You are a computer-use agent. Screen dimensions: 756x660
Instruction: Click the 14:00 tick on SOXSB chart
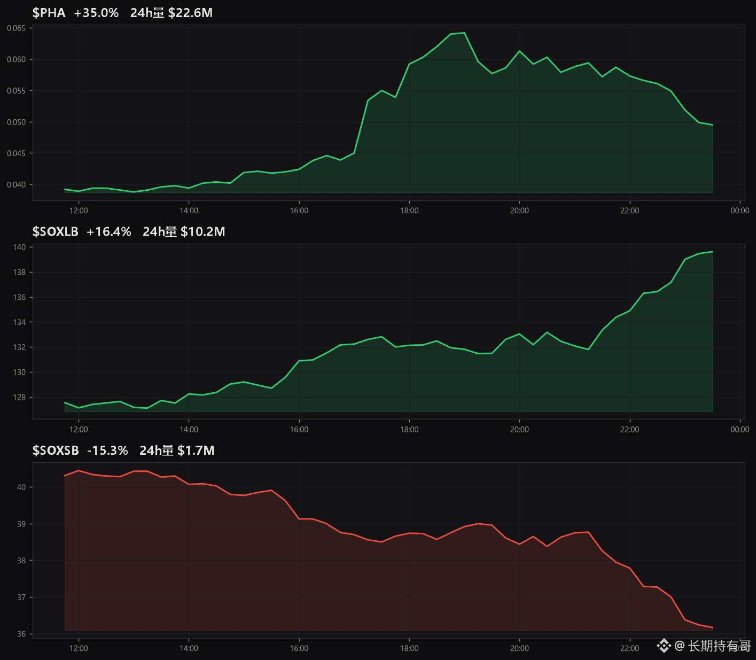pos(189,648)
